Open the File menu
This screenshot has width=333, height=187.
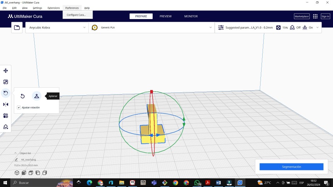coord(5,8)
